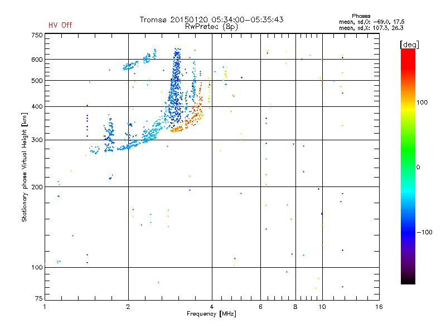Click the x-axis tick label '4'
This screenshot has width=446, height=334.
[212, 307]
